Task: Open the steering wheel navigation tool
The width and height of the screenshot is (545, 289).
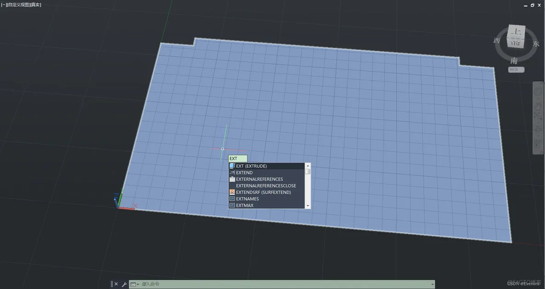Action: tap(538, 92)
